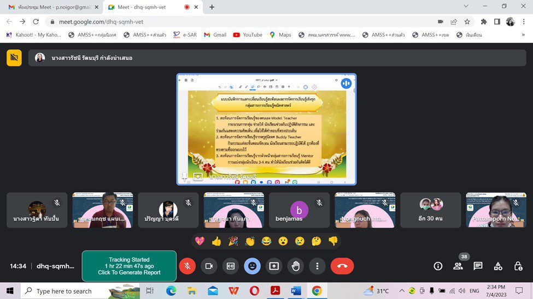
Task: Send the clapping hands reaction
Action: point(250,241)
